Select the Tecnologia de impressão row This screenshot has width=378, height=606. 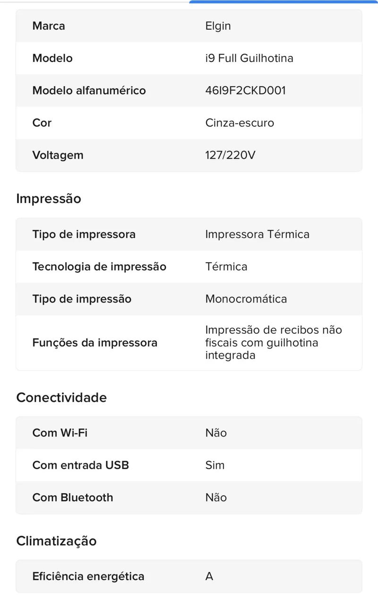[189, 267]
